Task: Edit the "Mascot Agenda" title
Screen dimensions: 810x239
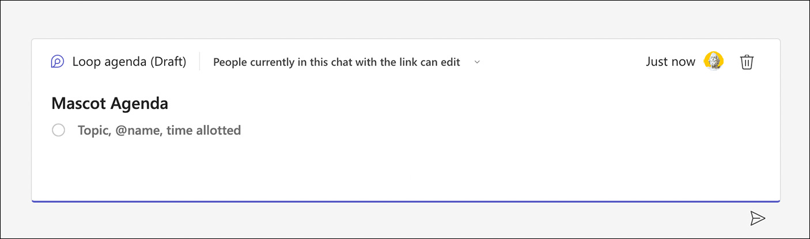Action: pyautogui.click(x=109, y=104)
